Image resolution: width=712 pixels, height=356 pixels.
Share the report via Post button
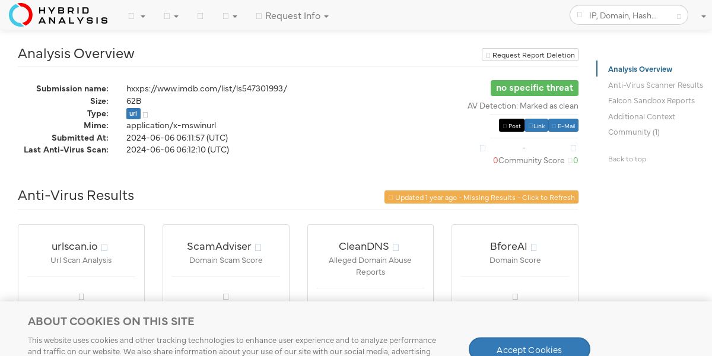(x=511, y=126)
